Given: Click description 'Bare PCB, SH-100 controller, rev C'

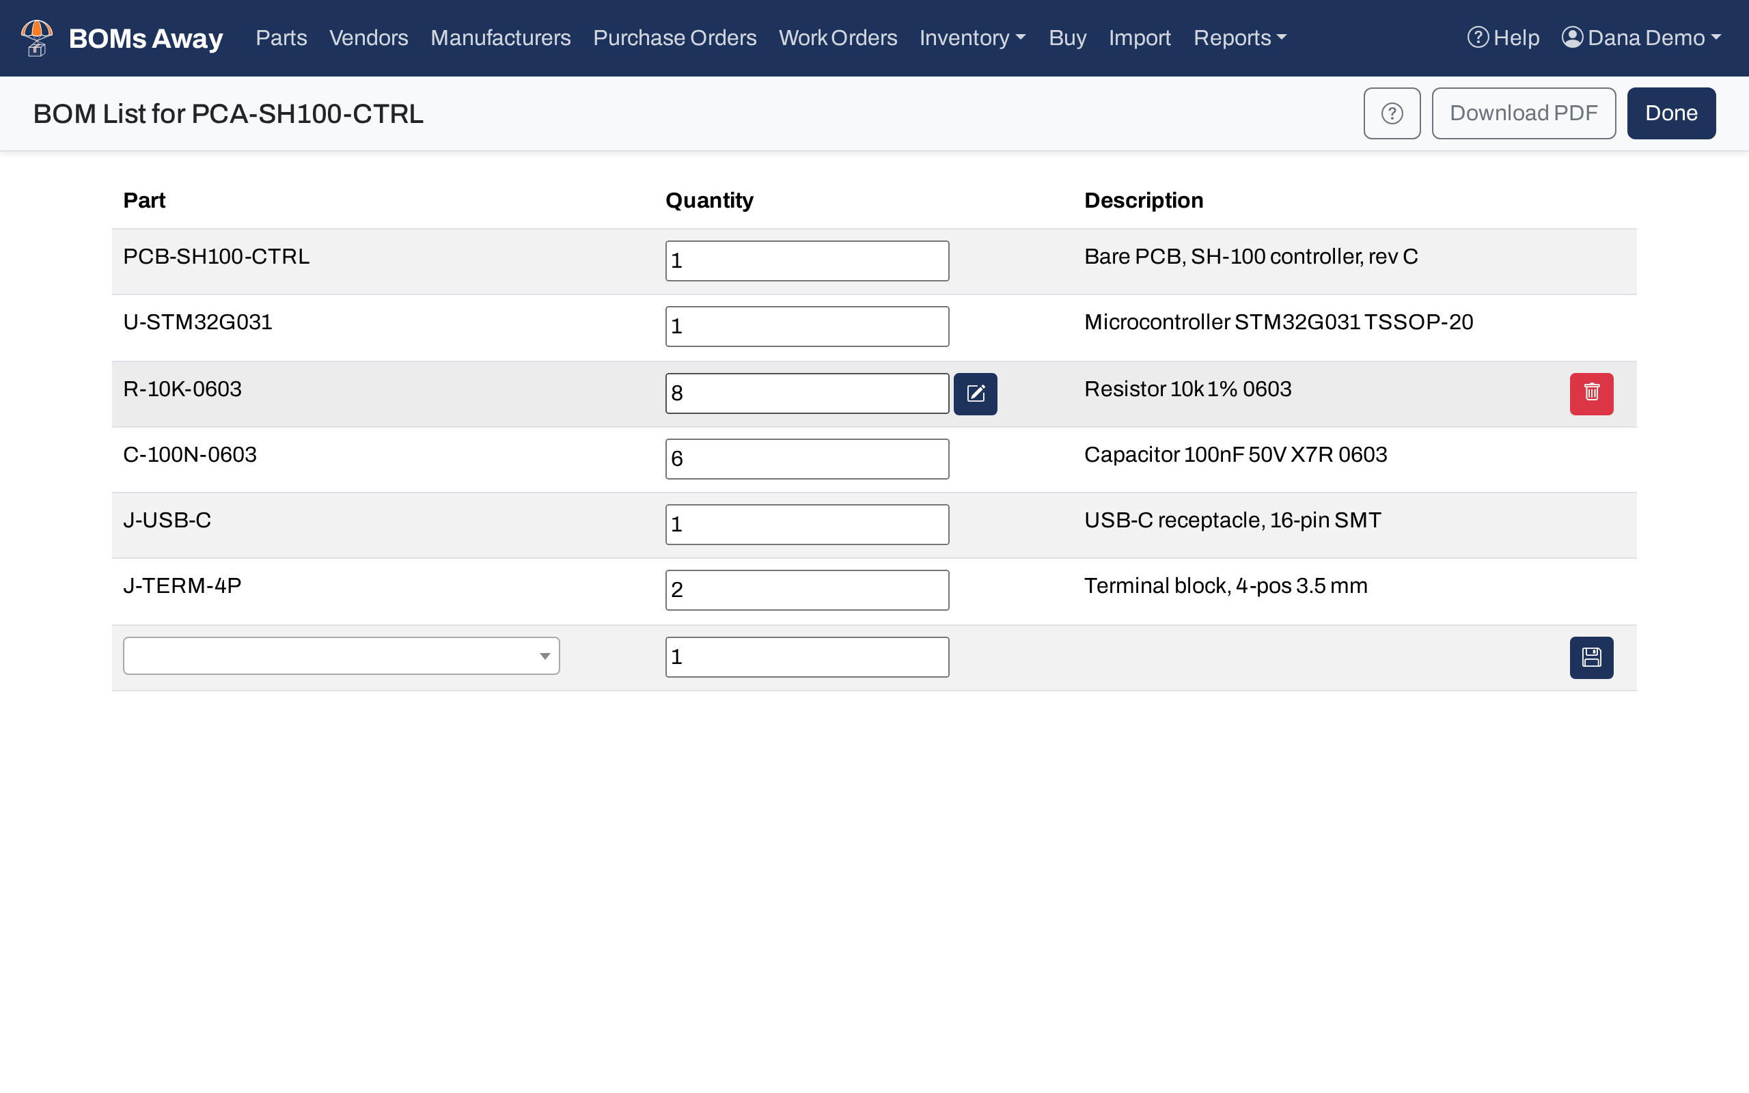Looking at the screenshot, I should (x=1251, y=257).
